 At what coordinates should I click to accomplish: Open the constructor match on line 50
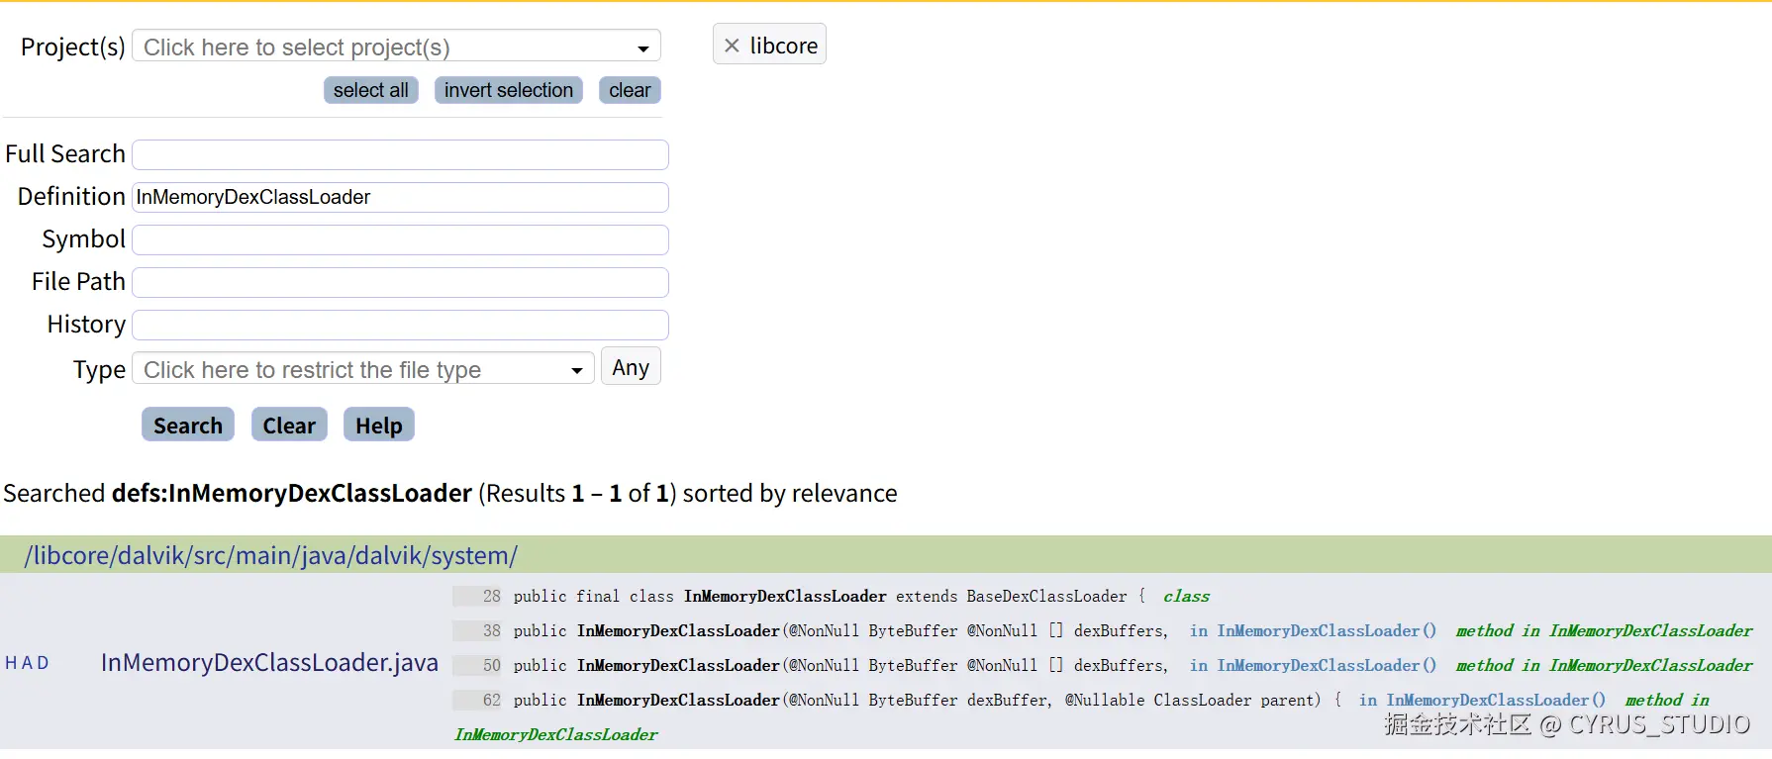pos(840,665)
